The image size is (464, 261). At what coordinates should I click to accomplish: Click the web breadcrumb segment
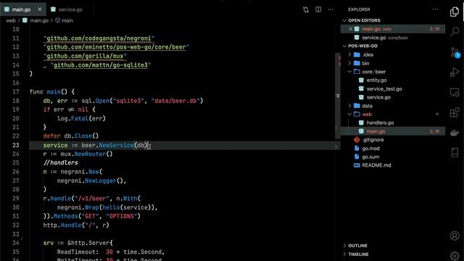click(11, 20)
